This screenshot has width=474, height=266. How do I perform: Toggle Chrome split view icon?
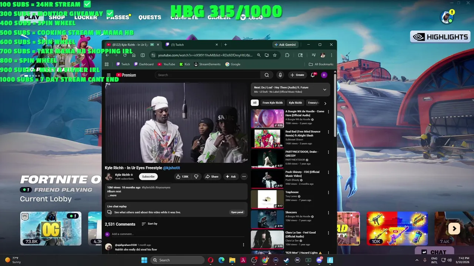(143, 55)
